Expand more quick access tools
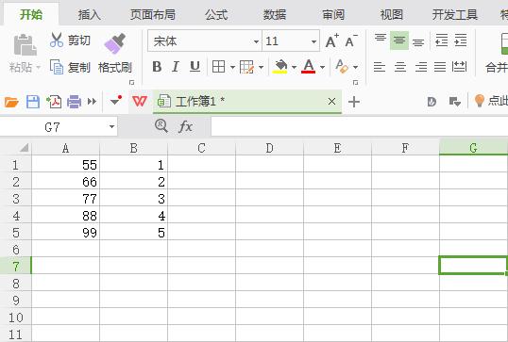 (x=92, y=102)
